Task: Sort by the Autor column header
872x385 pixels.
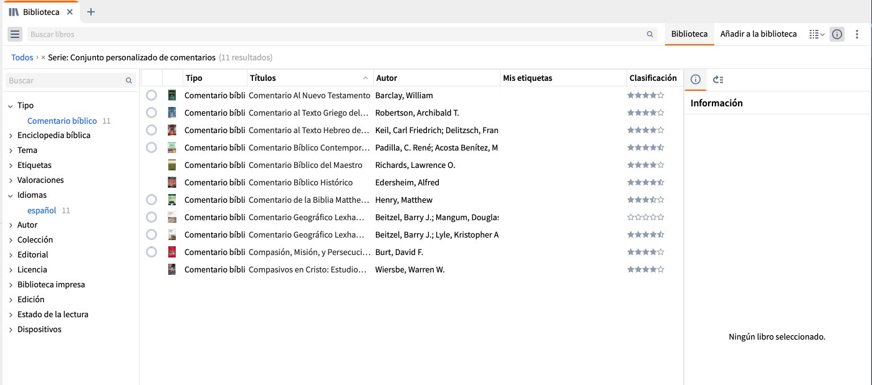Action: point(437,78)
